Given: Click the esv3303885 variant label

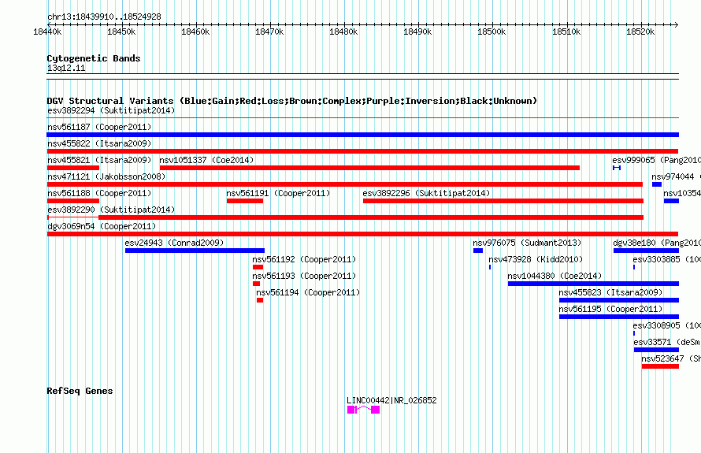Looking at the screenshot, I should [666, 259].
